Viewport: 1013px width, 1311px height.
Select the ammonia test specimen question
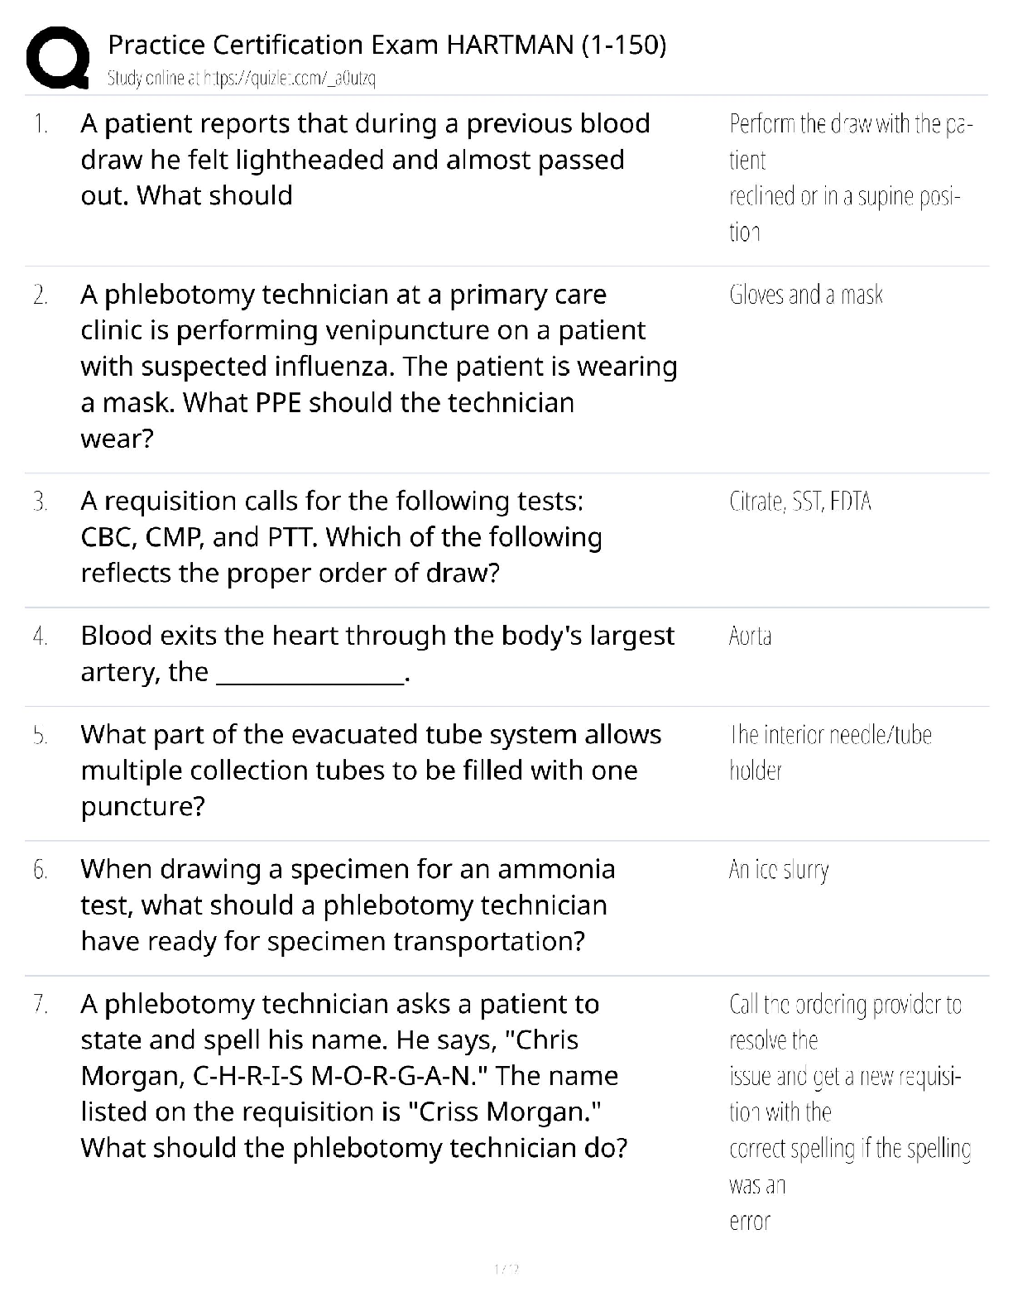(348, 905)
